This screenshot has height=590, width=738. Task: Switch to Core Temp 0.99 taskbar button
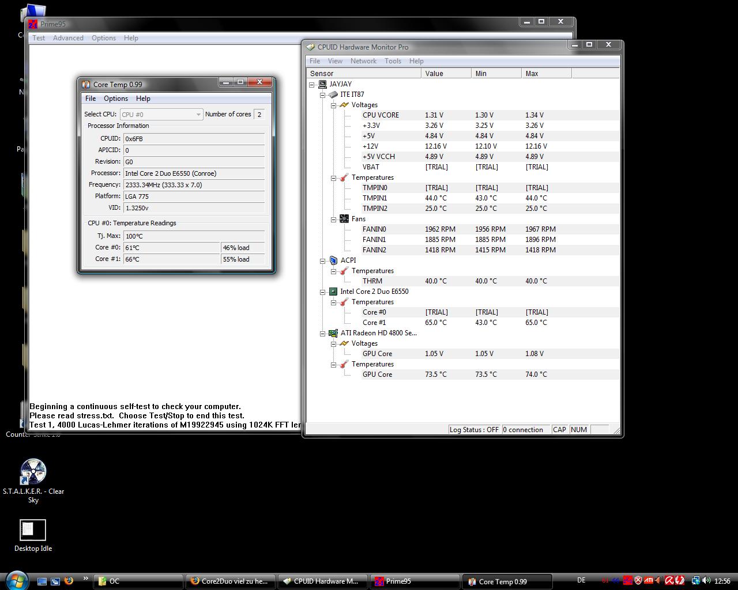coord(507,581)
